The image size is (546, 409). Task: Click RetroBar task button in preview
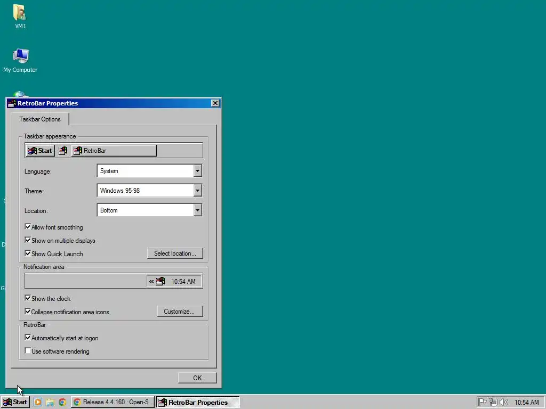[x=114, y=151]
